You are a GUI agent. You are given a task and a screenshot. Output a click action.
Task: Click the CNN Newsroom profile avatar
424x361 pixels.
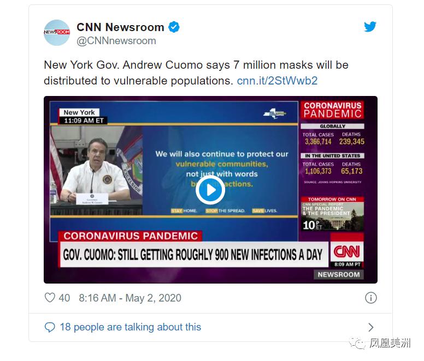(x=57, y=33)
